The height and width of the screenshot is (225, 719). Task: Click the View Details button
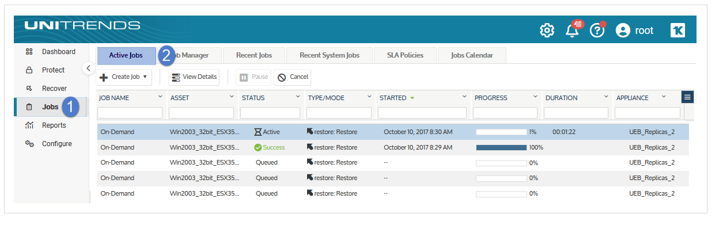194,77
